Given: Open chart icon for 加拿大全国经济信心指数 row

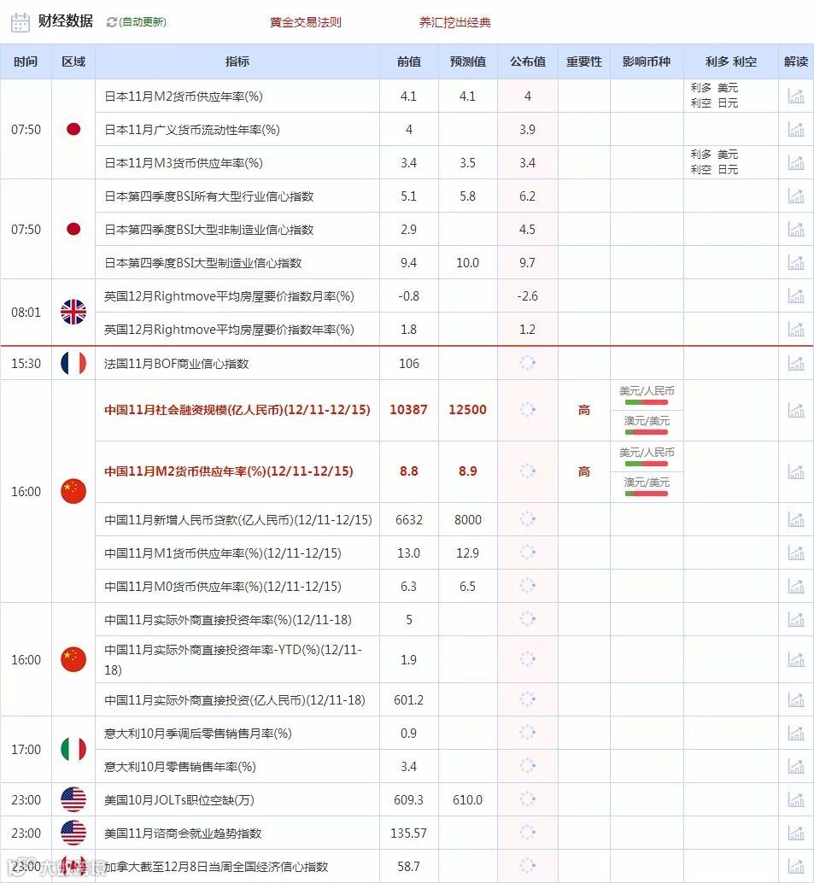Looking at the screenshot, I should pos(795,866).
